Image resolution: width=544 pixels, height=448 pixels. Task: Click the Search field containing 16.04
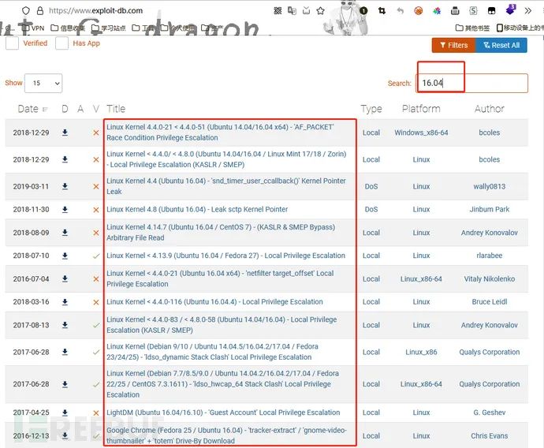click(472, 83)
